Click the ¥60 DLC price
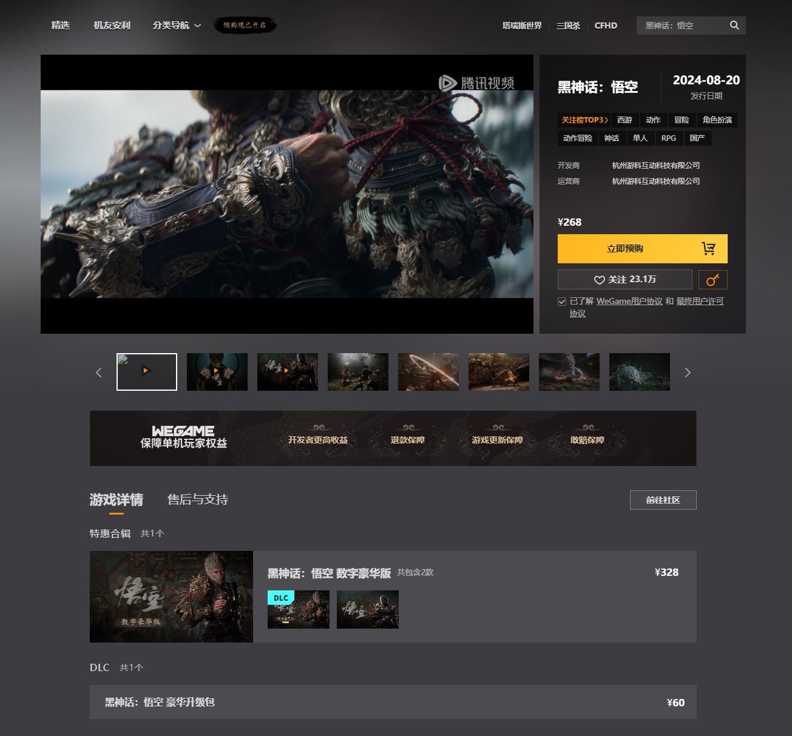 click(675, 703)
